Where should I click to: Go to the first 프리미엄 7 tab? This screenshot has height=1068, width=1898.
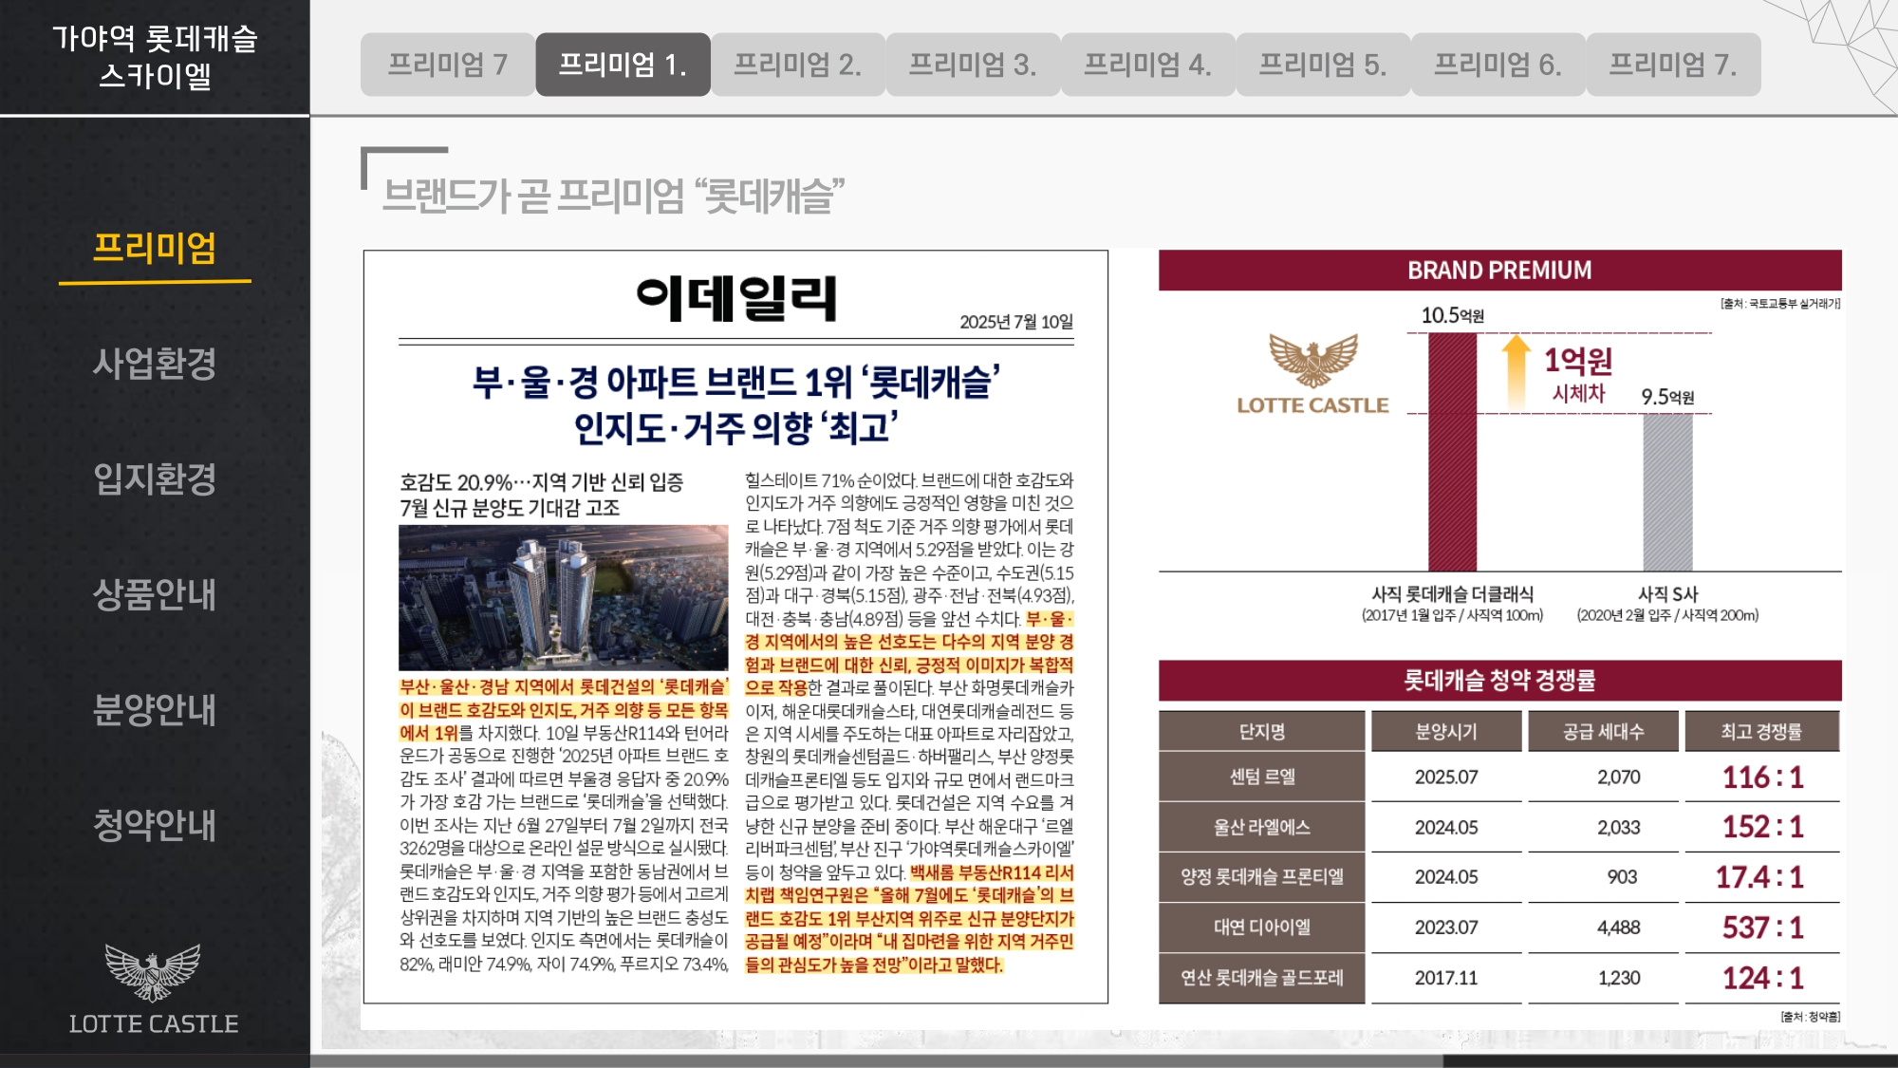(447, 65)
